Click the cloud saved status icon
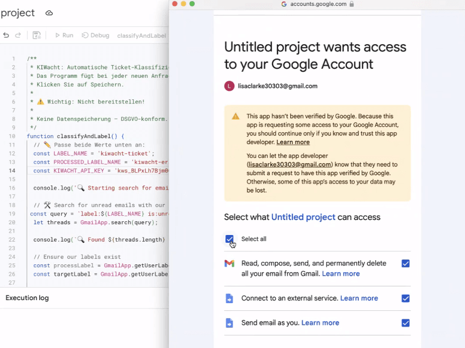The height and width of the screenshot is (348, 465). pos(49,13)
